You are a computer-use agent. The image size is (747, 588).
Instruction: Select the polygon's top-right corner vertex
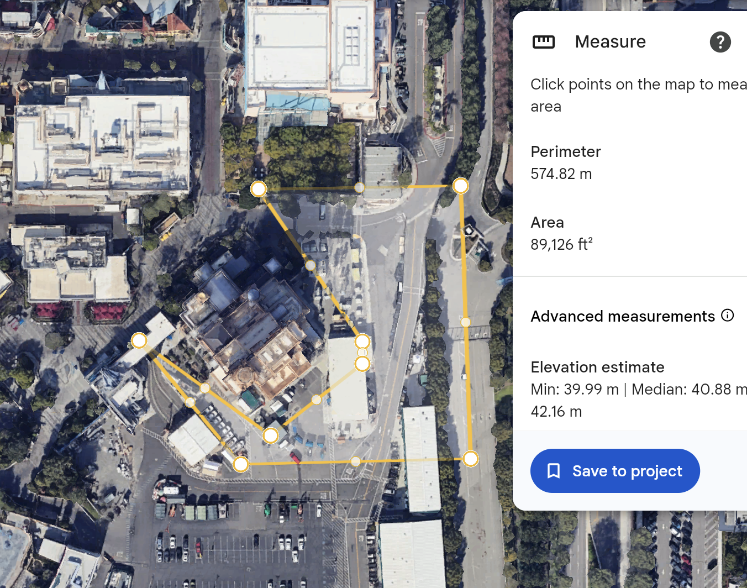pos(460,186)
